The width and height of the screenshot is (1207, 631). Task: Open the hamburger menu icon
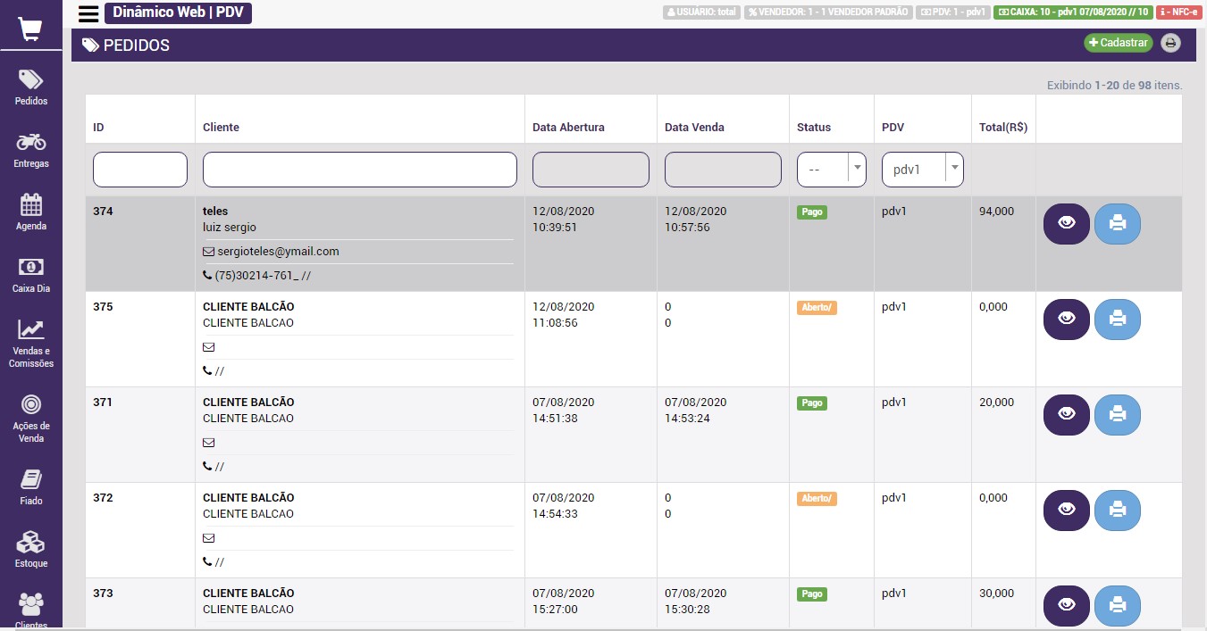(88, 13)
